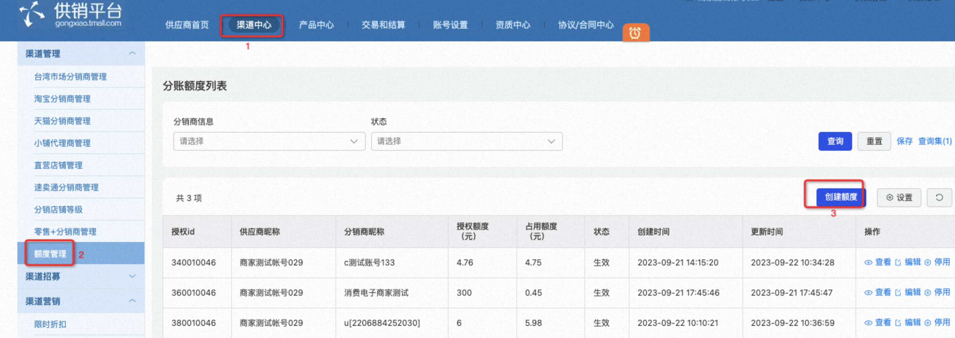Select 淘宝分销商管理 in sidebar
The height and width of the screenshot is (338, 955).
tap(62, 99)
